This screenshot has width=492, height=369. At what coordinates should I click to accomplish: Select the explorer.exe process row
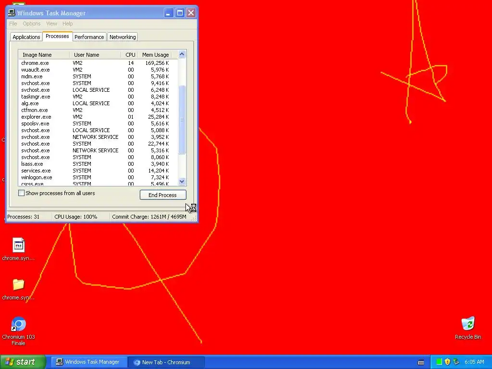(x=98, y=117)
